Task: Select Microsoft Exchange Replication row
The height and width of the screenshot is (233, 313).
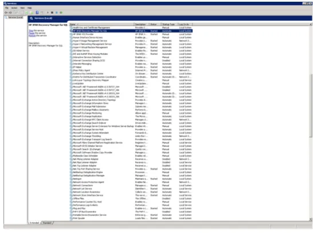Action: pos(131,116)
